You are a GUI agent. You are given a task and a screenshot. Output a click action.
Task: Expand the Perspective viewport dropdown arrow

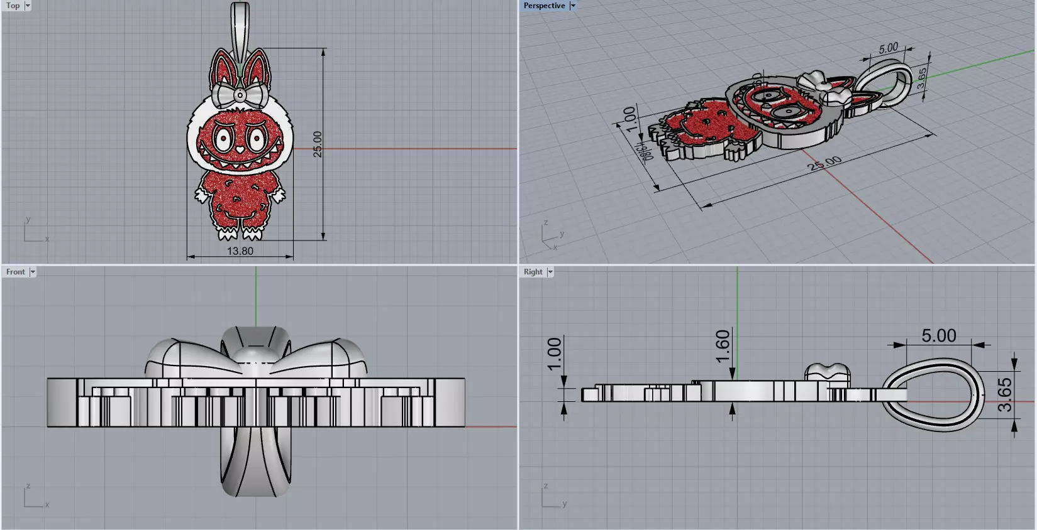(573, 6)
